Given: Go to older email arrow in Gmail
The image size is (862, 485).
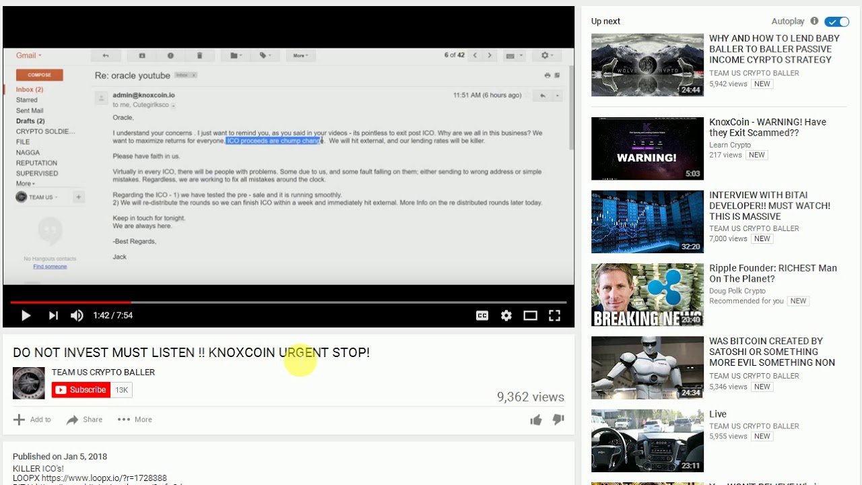Looking at the screenshot, I should point(490,55).
